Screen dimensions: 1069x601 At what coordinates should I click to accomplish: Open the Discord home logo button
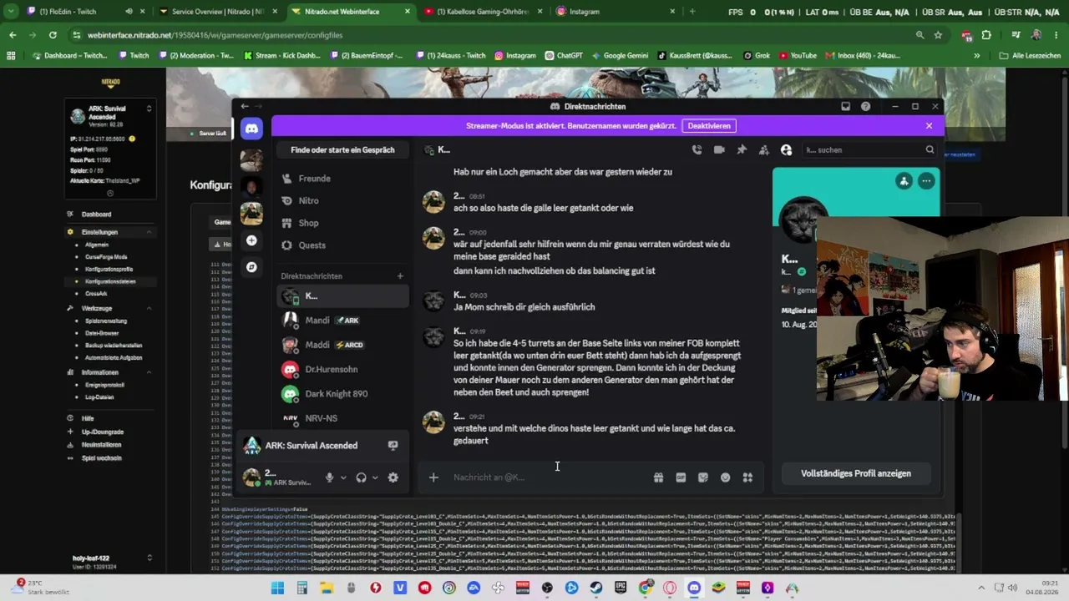click(251, 129)
